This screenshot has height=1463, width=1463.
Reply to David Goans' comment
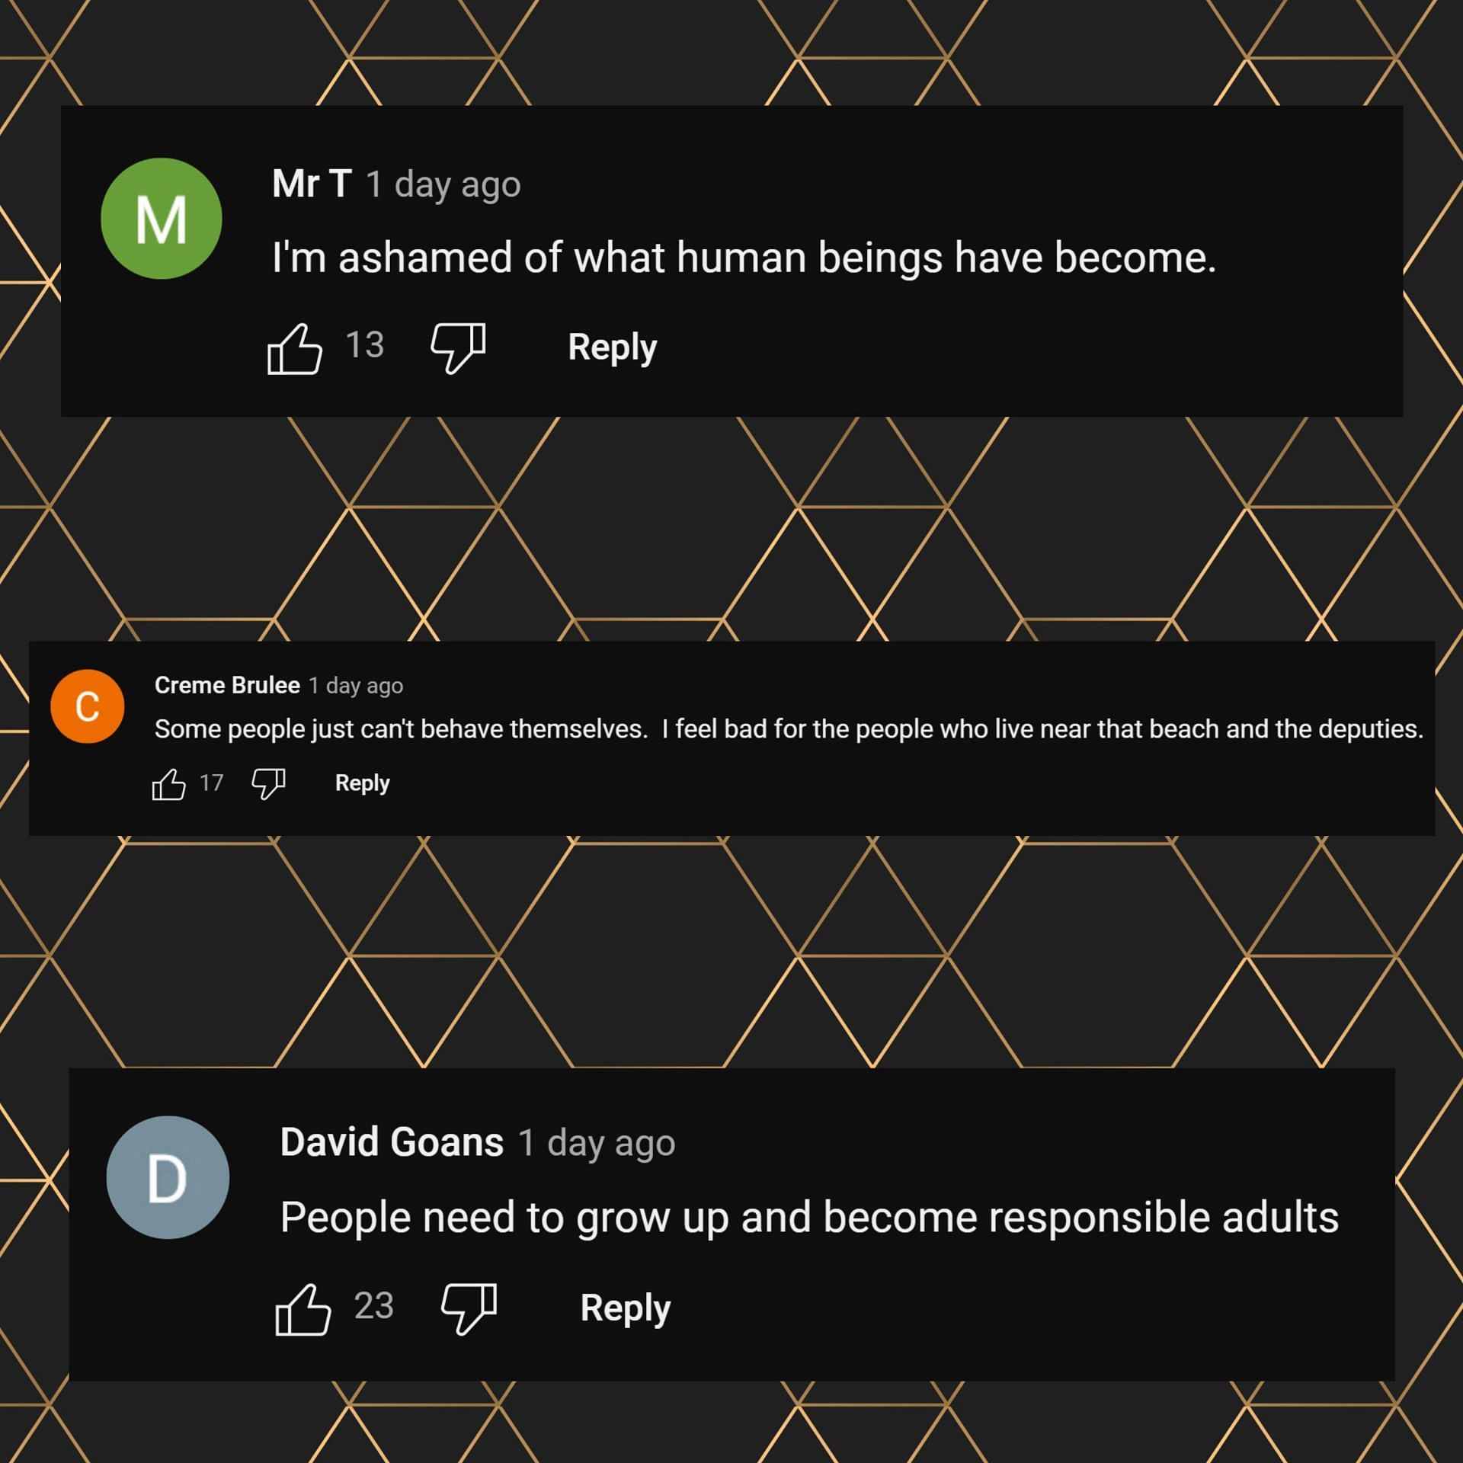point(625,1308)
